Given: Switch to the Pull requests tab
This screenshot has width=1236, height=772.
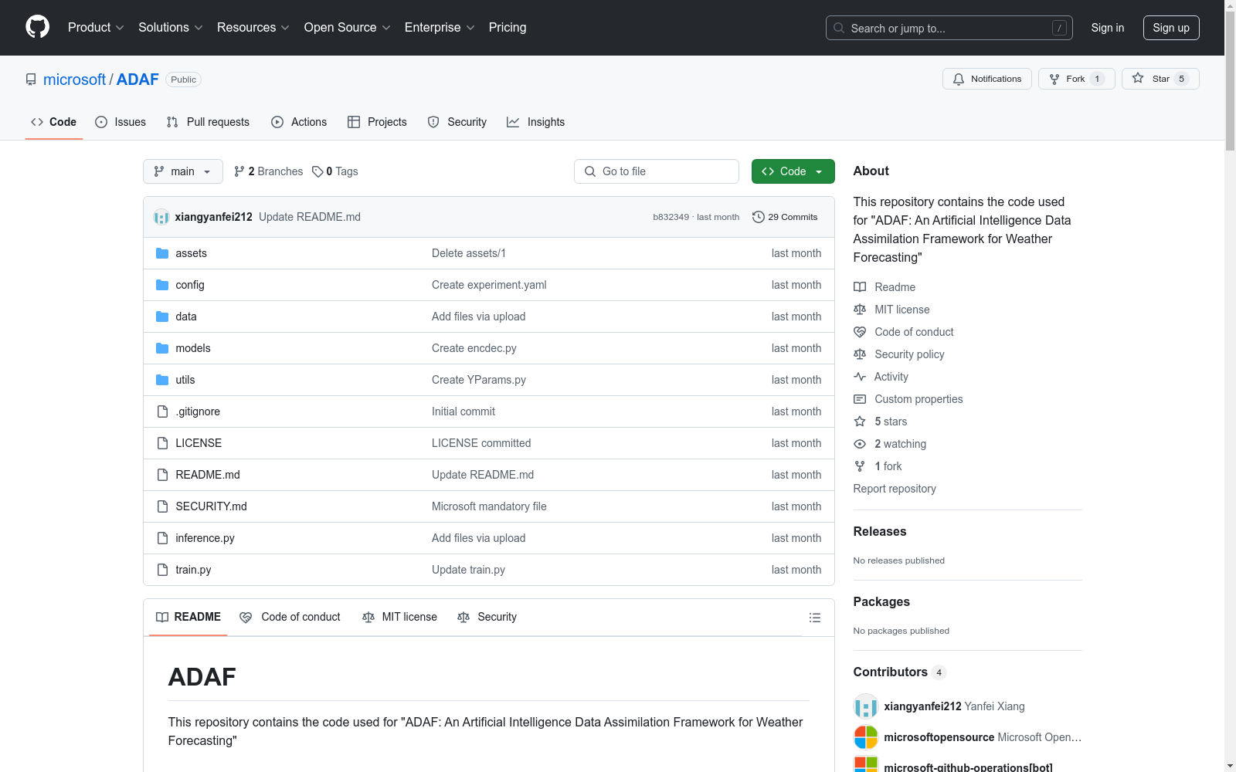Looking at the screenshot, I should pos(208,122).
